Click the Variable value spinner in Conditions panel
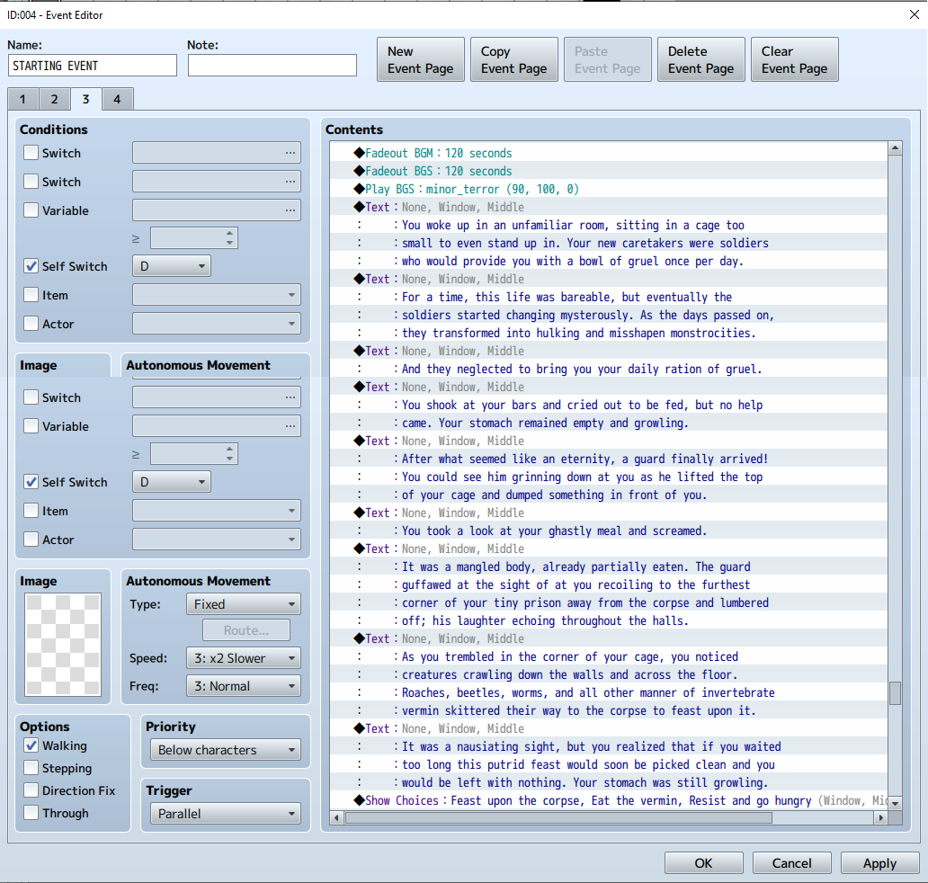 [x=194, y=238]
